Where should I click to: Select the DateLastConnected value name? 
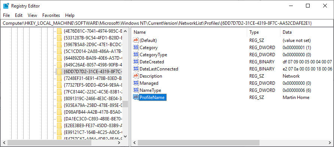coord(159,69)
